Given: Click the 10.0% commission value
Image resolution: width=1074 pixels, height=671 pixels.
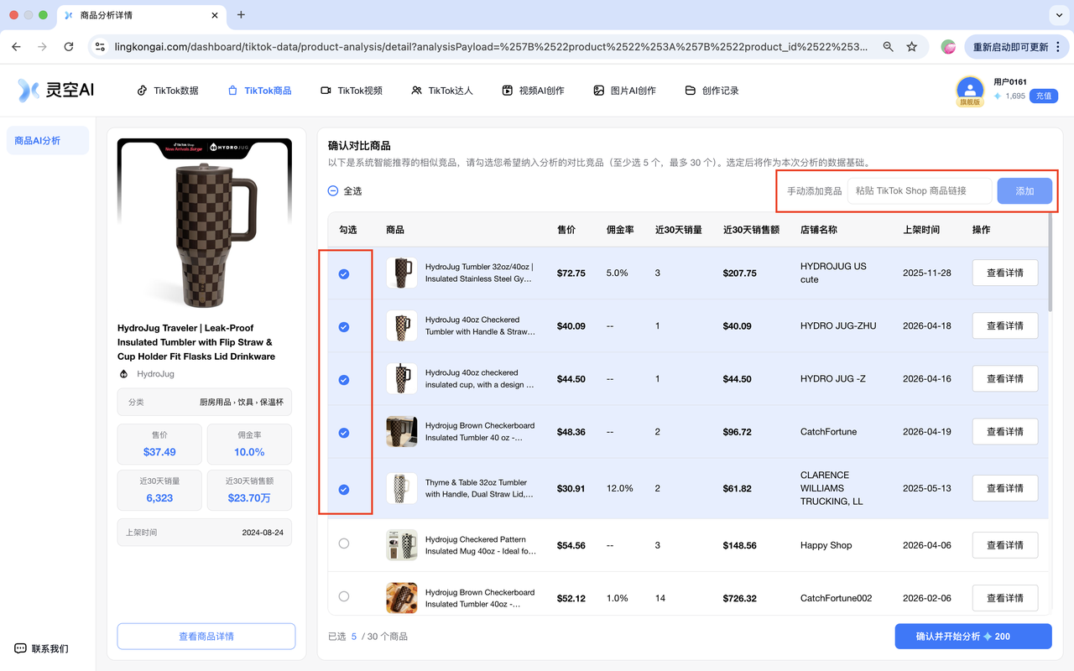Looking at the screenshot, I should pyautogui.click(x=249, y=452).
